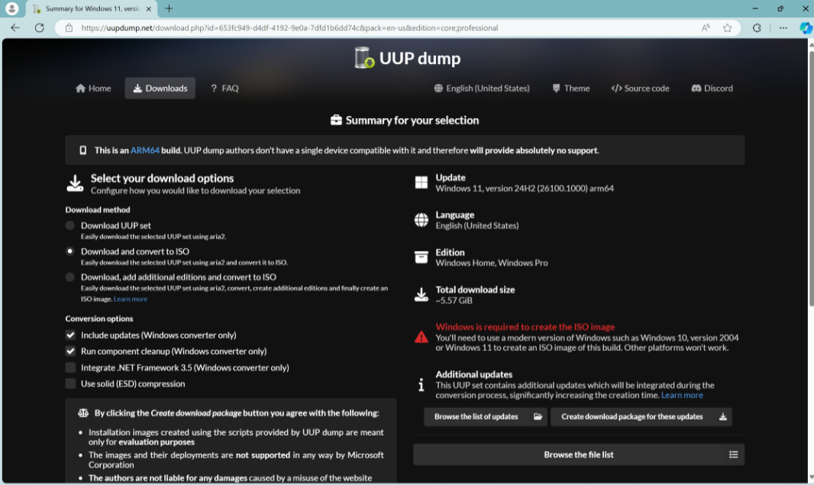Image resolution: width=814 pixels, height=485 pixels.
Task: Click Windows Home, Windows Pro edition text
Action: point(492,263)
